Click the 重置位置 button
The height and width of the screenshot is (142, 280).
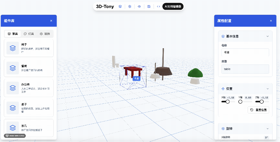click(x=258, y=110)
